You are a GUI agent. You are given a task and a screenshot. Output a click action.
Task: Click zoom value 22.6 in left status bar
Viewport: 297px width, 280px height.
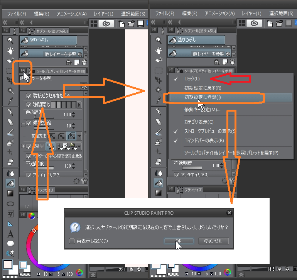[x=122, y=269]
